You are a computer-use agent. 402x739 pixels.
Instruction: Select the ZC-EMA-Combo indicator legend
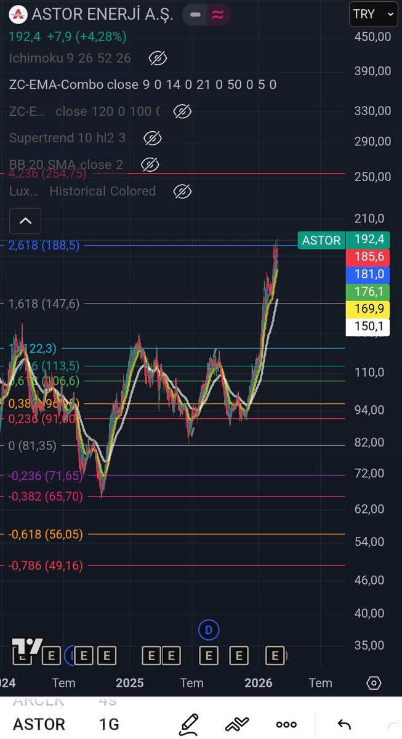(142, 84)
